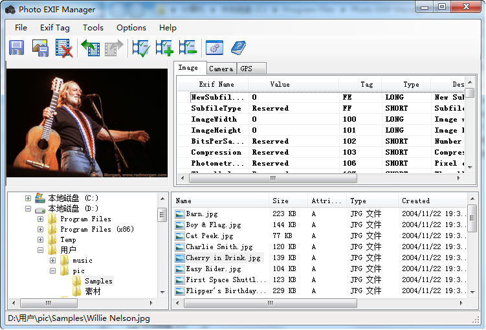
Task: Open the help book icon
Action: coord(238,48)
